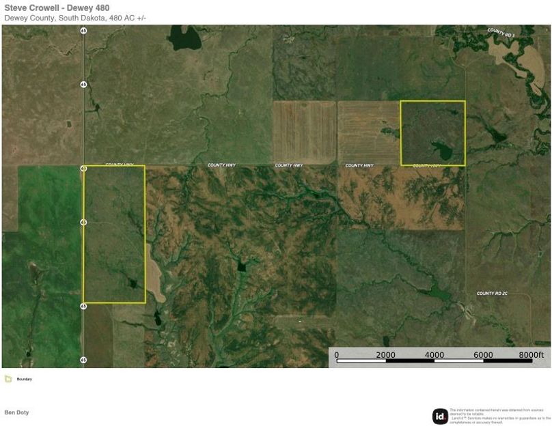This screenshot has height=426, width=552.
Task: Click the leftmost County Hwy label
Action: click(119, 165)
